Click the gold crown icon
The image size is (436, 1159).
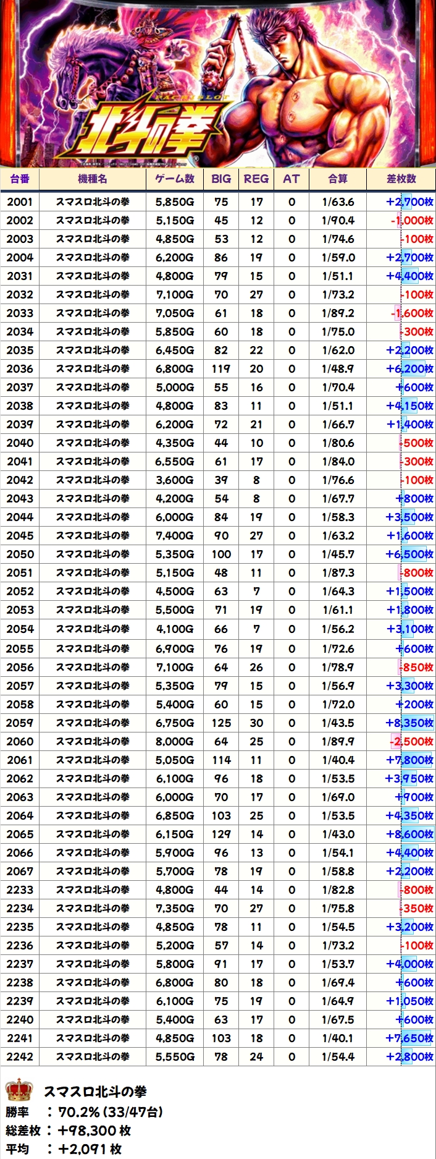[x=19, y=1089]
